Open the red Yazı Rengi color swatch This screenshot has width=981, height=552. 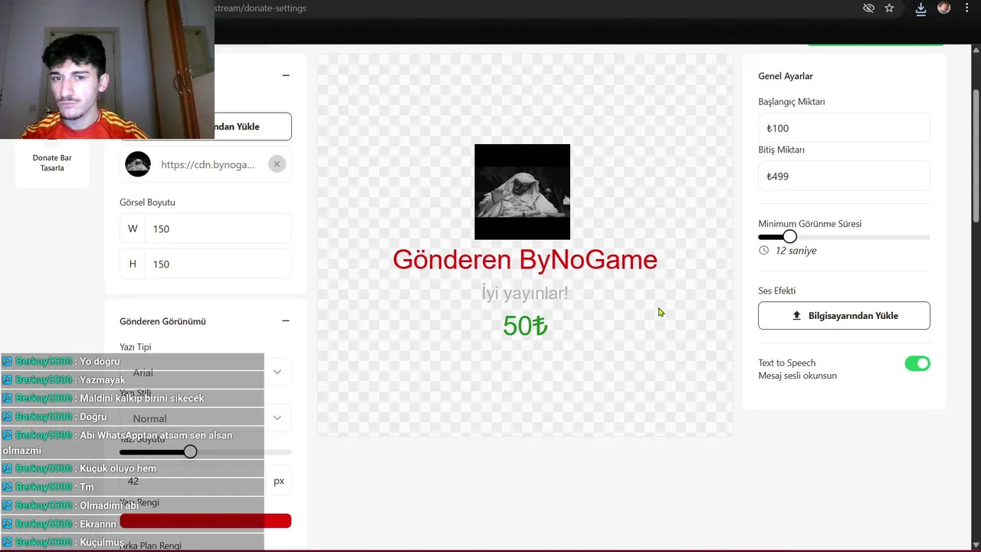[x=205, y=521]
